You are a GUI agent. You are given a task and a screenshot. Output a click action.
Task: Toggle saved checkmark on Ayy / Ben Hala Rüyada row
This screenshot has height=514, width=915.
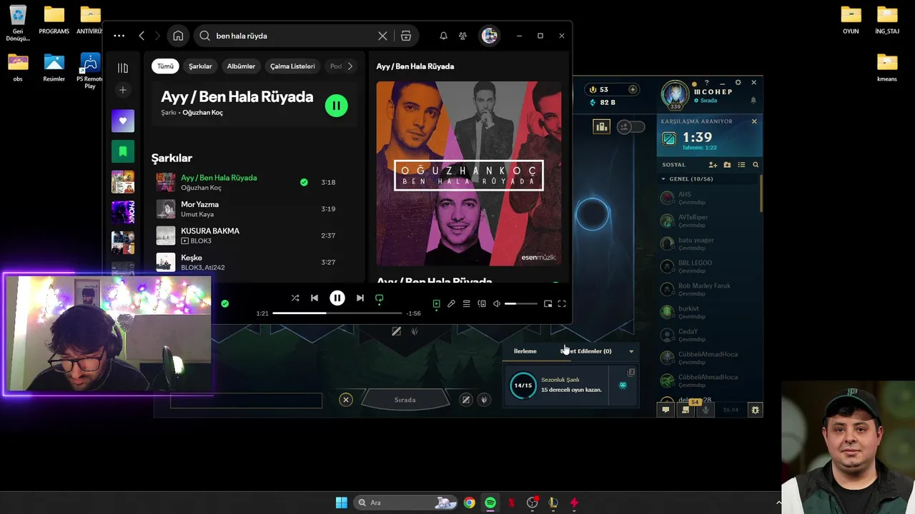pyautogui.click(x=304, y=182)
